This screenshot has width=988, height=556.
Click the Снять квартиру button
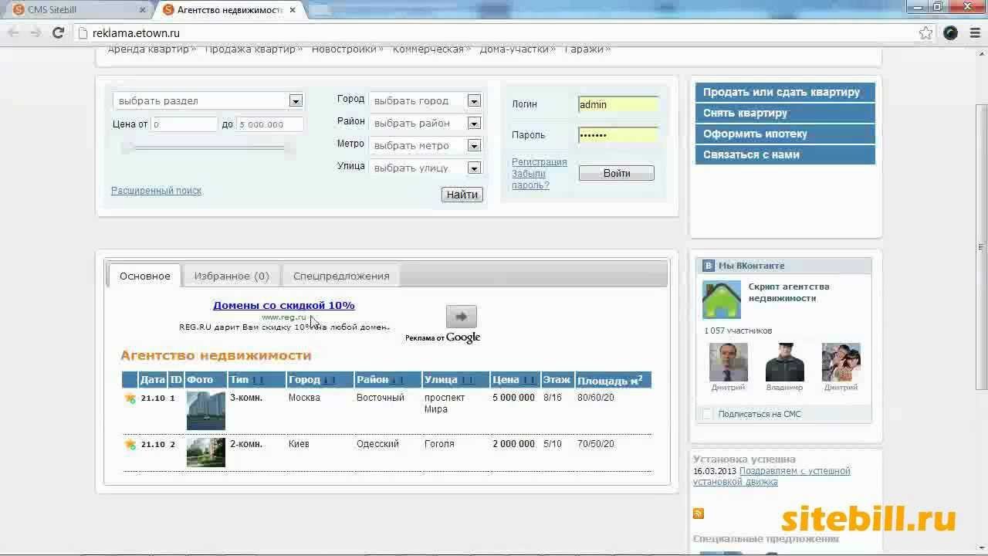[x=785, y=113]
